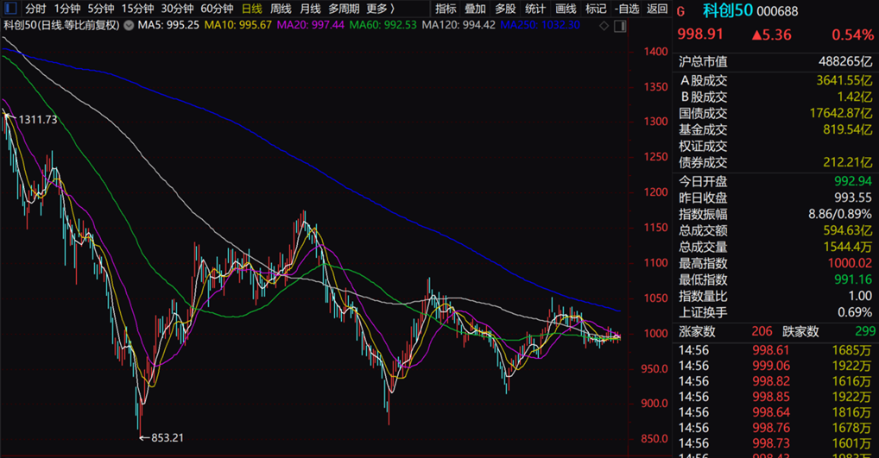Click the 统计 statistics button
The height and width of the screenshot is (458, 879).
tap(535, 9)
